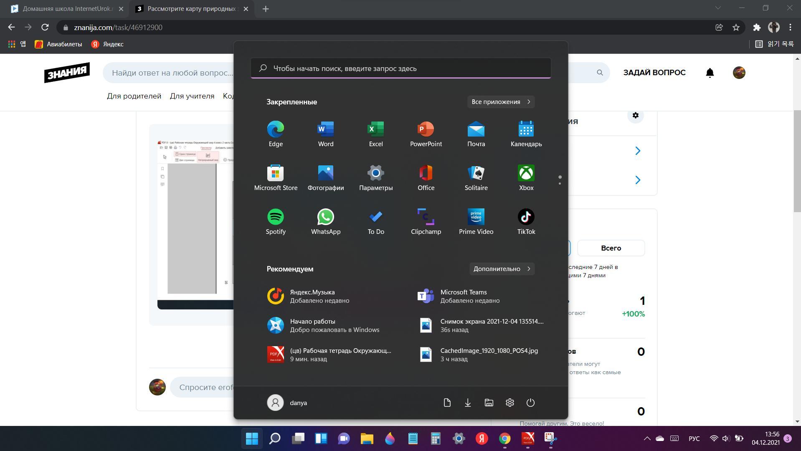Image resolution: width=801 pixels, height=451 pixels.
Task: Open Yandex browser on taskbar
Action: [x=482, y=438]
